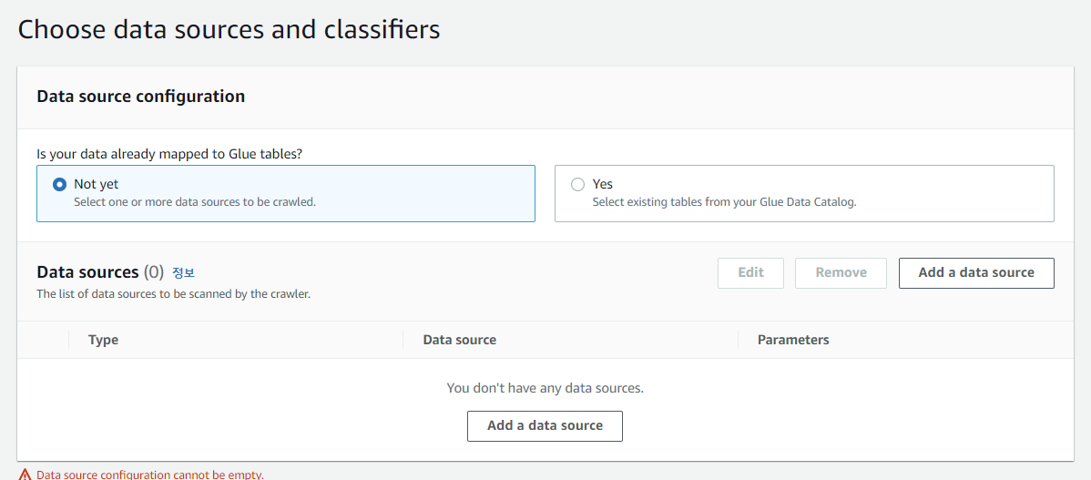Open the 정보 info link
The height and width of the screenshot is (480, 1091).
(184, 272)
